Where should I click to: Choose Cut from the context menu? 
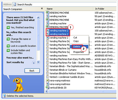pyautogui.click(x=75, y=37)
